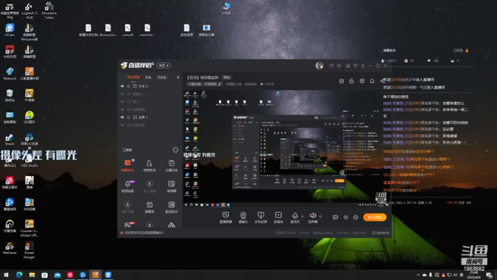Toggle the lock icon in the 弹幕助手 overlay

467,50
